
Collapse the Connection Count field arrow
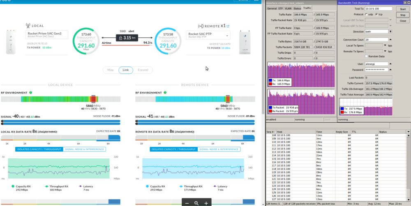point(390,39)
